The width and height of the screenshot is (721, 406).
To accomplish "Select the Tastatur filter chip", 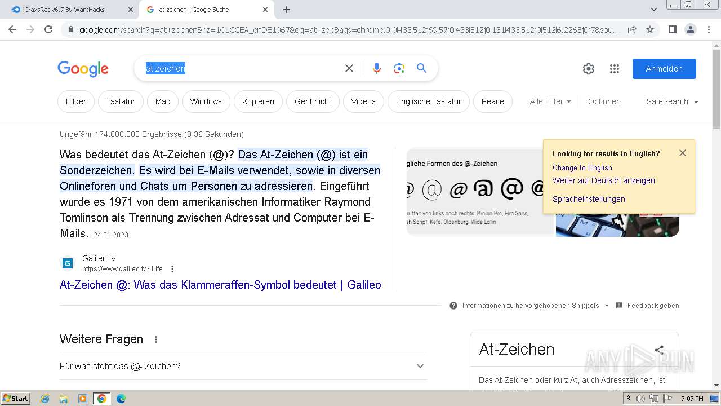I will click(x=121, y=101).
